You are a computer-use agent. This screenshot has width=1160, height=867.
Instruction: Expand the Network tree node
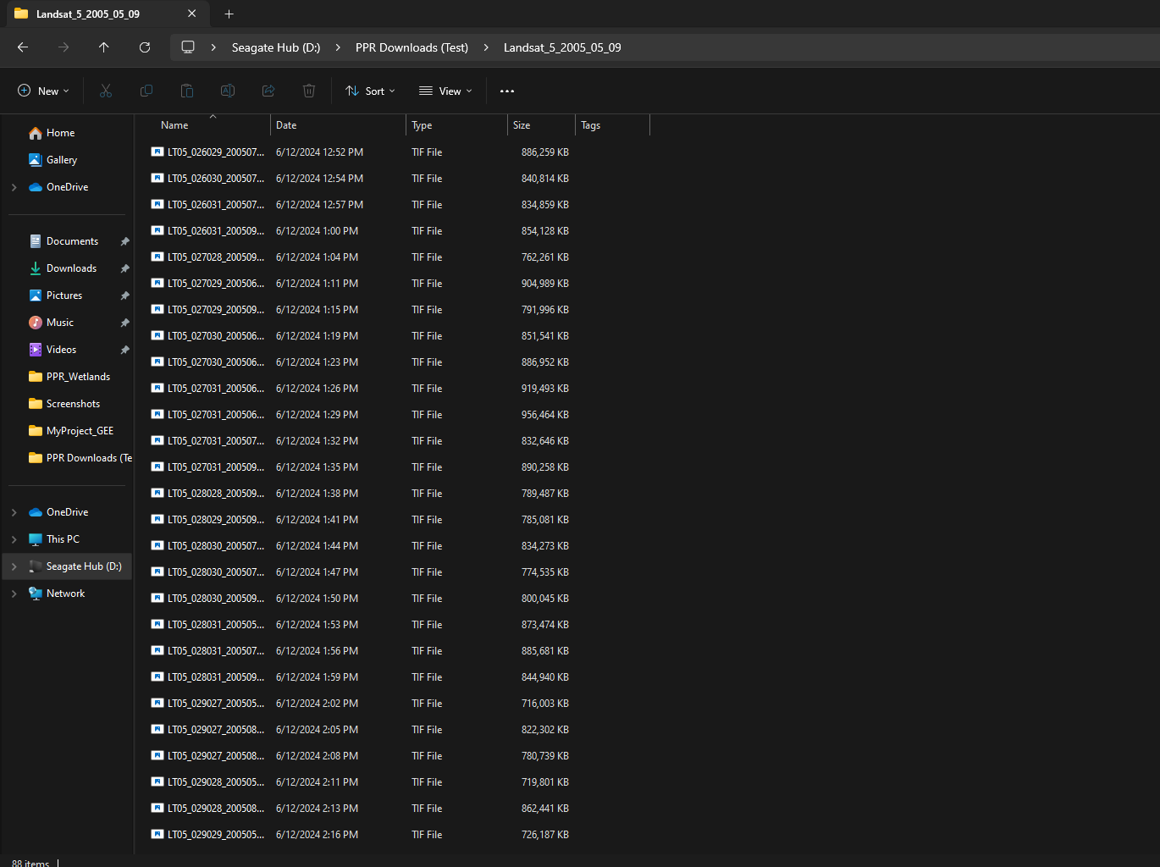[14, 594]
